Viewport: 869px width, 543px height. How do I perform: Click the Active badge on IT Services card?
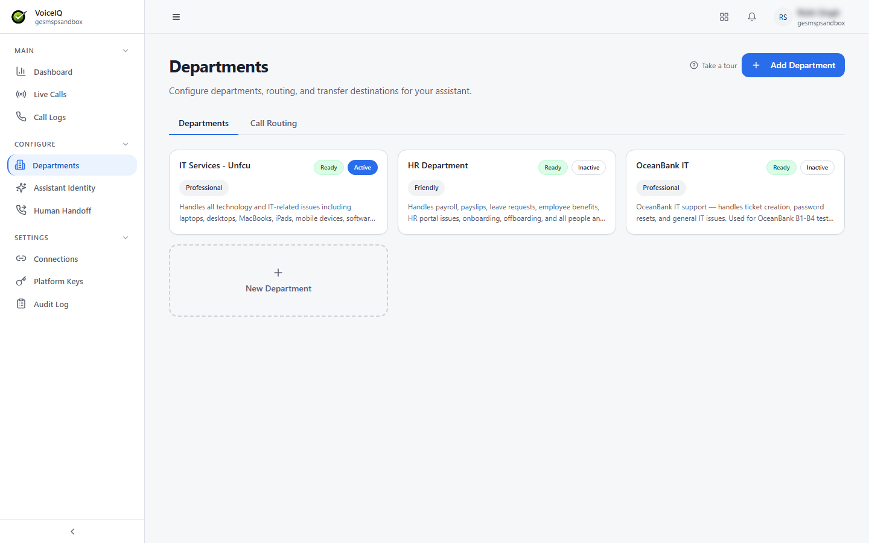coord(363,168)
